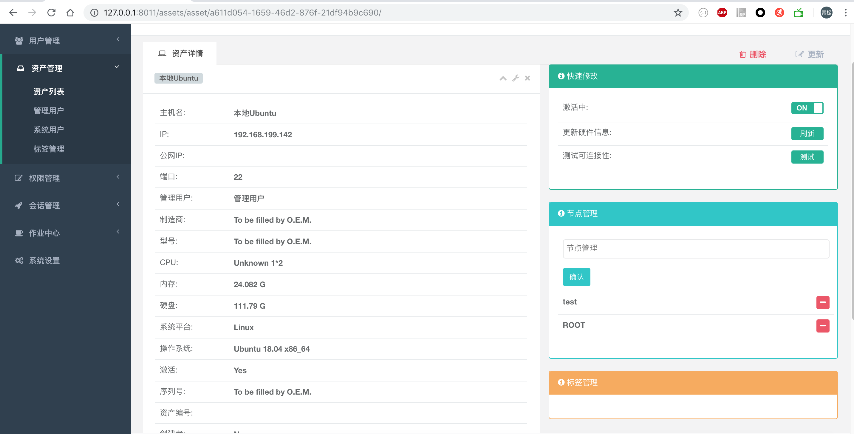Open the 资产列表 submenu item
Image resolution: width=854 pixels, height=434 pixels.
(x=49, y=91)
